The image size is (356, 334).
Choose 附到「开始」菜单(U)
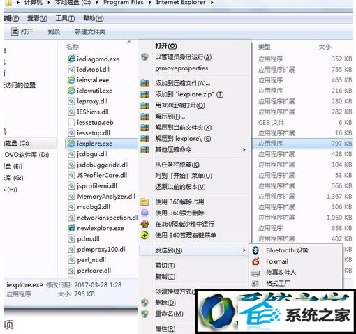coord(184,176)
